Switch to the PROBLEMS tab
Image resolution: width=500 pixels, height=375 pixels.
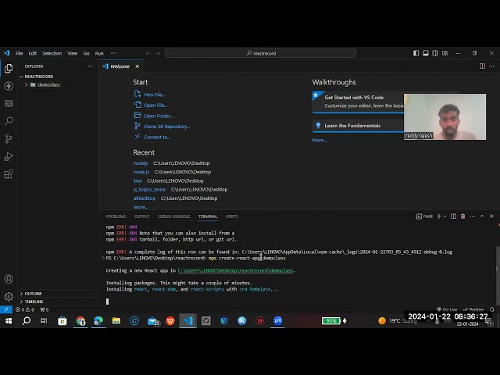pyautogui.click(x=116, y=216)
